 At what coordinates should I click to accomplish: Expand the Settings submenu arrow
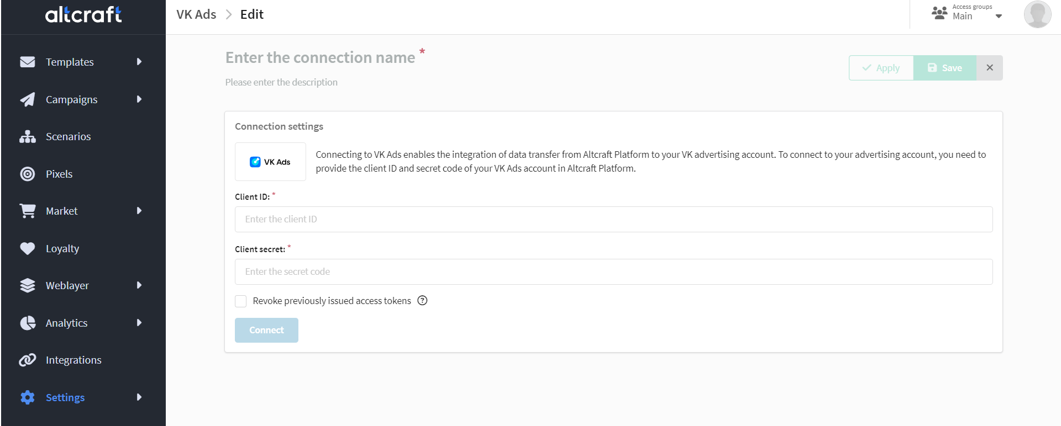point(139,397)
